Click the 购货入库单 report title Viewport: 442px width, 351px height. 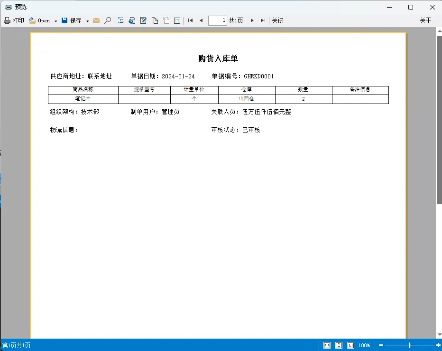click(x=218, y=58)
